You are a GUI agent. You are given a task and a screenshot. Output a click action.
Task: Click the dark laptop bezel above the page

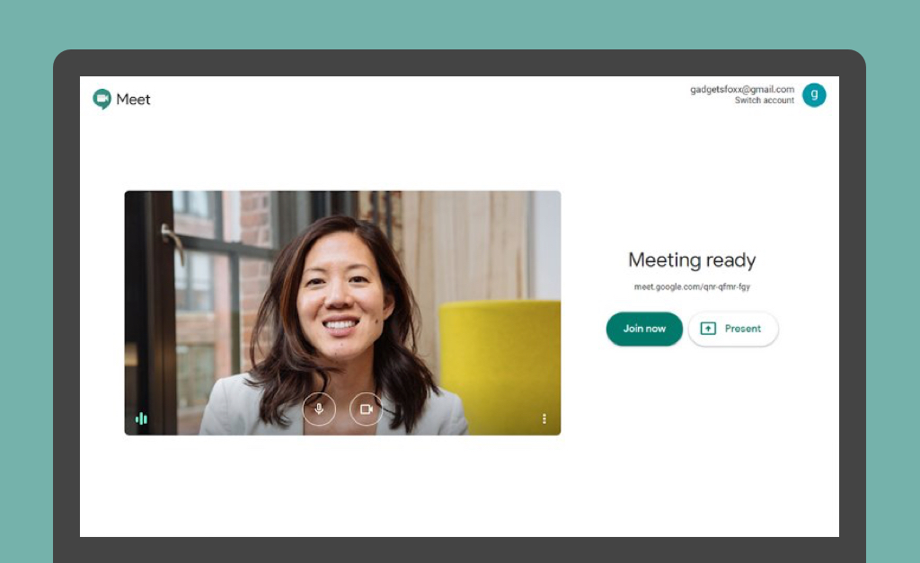[459, 63]
